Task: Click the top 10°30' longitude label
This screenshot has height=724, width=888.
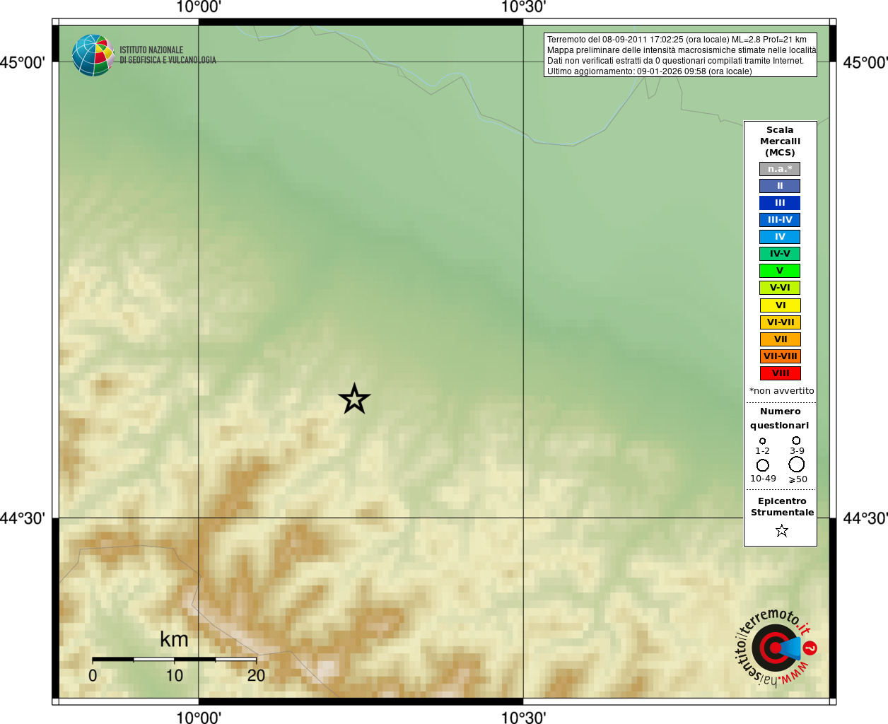Action: pyautogui.click(x=523, y=8)
